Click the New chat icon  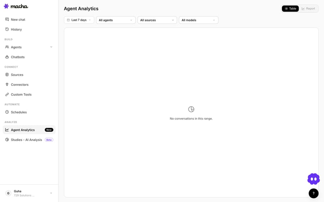tap(7, 19)
